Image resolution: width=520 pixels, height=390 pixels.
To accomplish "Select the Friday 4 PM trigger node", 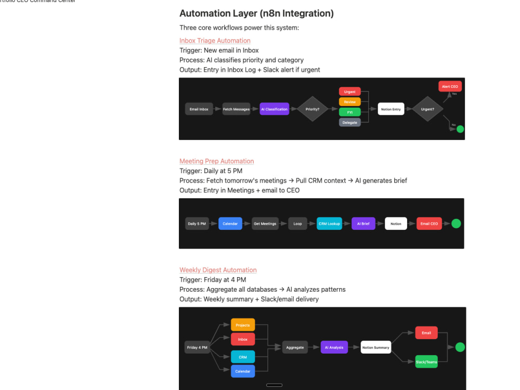I will [197, 347].
